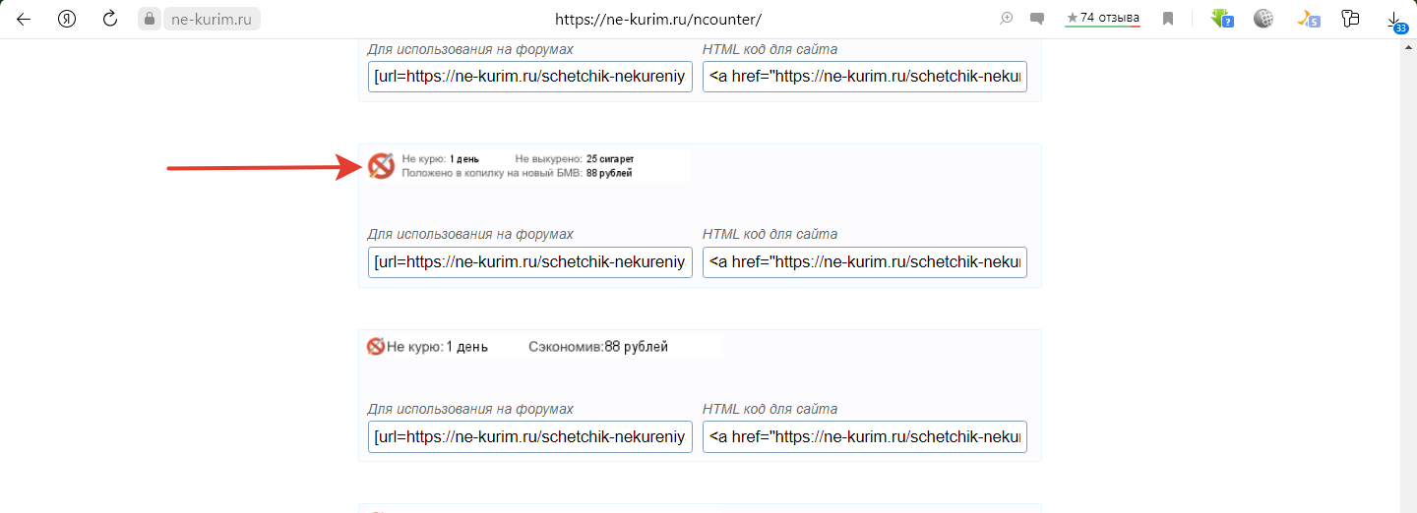The image size is (1417, 513).
Task: Select forum code field under БМВ counter
Action: (530, 262)
